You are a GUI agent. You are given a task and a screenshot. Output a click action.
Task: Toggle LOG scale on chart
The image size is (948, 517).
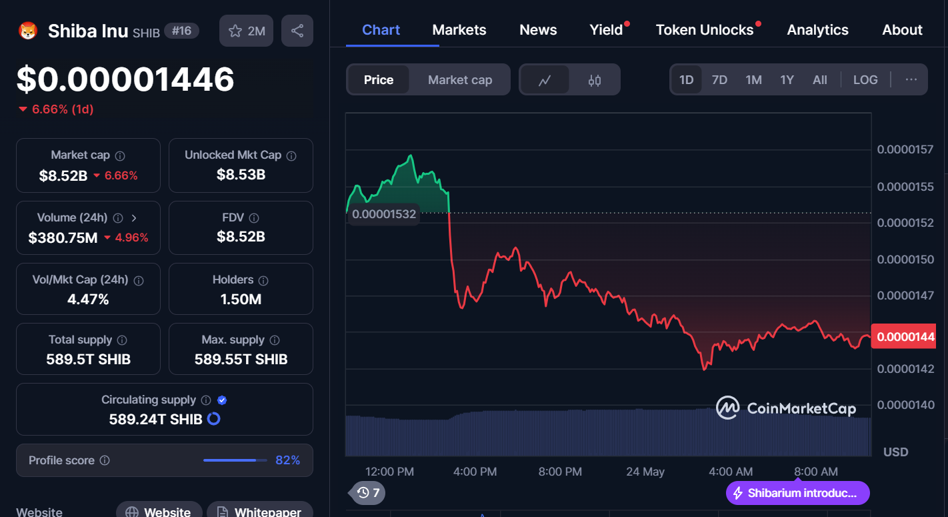click(x=865, y=80)
